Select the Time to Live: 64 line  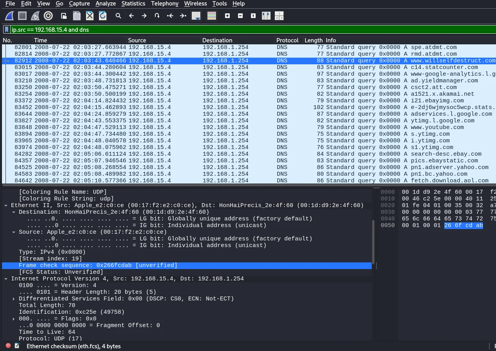[187, 332]
